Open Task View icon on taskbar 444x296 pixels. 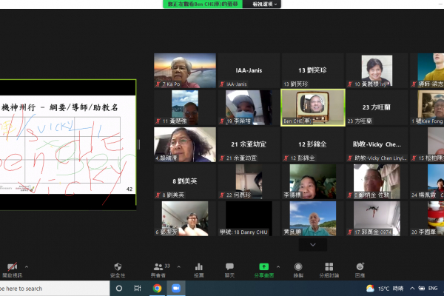click(138, 289)
